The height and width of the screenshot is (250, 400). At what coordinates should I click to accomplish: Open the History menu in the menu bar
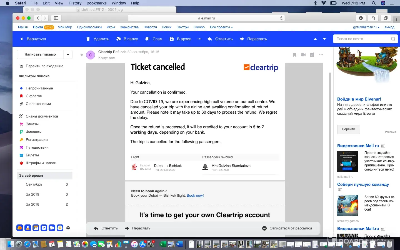click(x=75, y=3)
